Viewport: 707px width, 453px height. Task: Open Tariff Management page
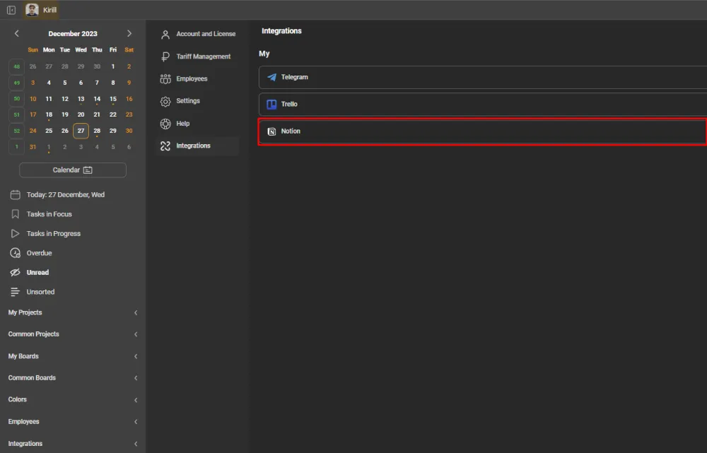click(x=203, y=57)
